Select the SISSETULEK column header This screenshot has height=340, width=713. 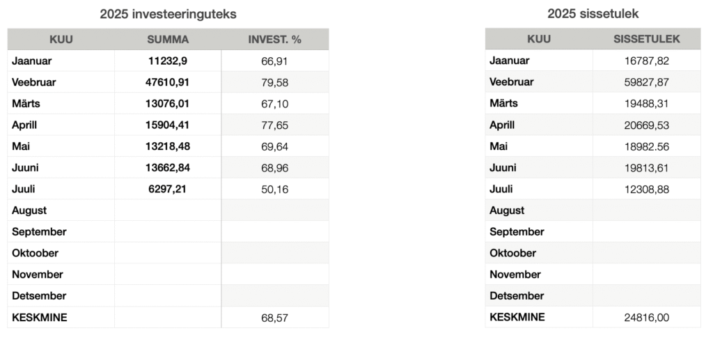(647, 39)
